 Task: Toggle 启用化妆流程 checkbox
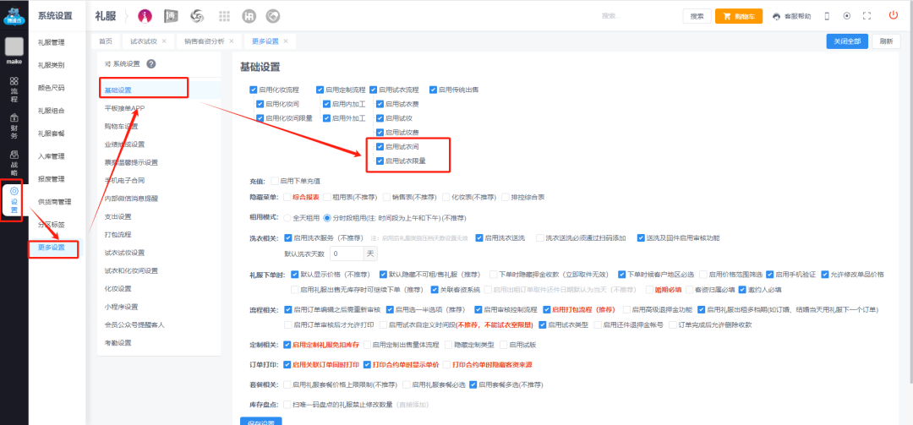coord(254,90)
